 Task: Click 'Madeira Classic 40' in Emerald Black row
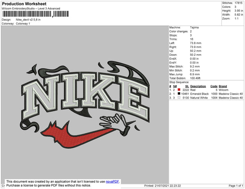coord(231,94)
